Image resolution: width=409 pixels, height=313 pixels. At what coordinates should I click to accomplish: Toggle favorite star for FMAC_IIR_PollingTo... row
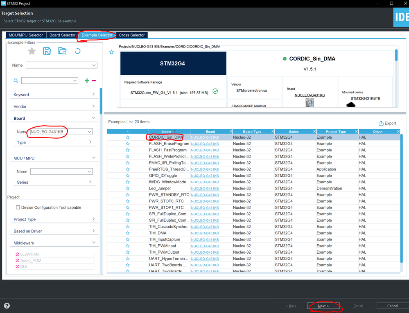(128, 163)
